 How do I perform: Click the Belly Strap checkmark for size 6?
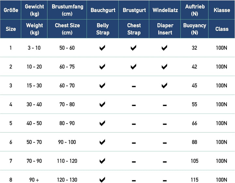102,142
